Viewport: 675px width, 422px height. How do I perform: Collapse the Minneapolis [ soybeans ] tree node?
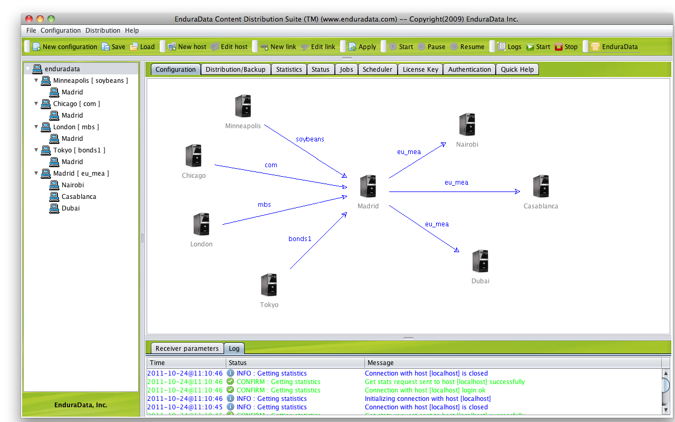(36, 80)
